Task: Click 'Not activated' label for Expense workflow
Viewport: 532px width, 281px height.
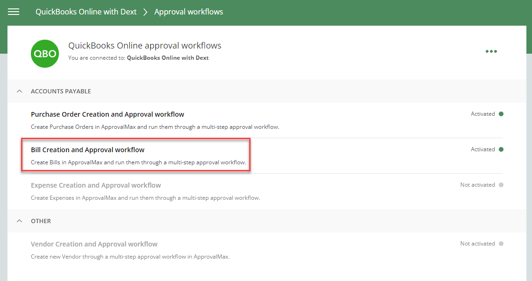Action: tap(477, 185)
